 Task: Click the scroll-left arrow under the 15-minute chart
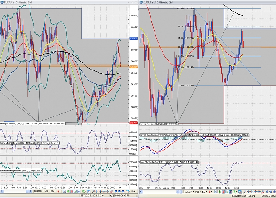pyautogui.click(x=141, y=191)
